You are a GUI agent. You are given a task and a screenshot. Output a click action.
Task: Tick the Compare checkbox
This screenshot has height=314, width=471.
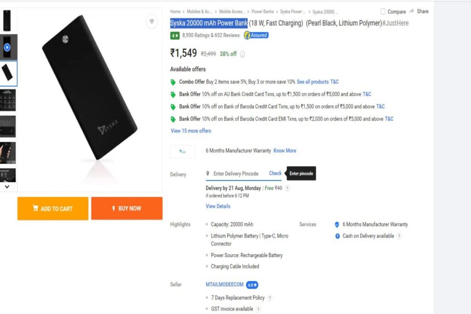[383, 11]
